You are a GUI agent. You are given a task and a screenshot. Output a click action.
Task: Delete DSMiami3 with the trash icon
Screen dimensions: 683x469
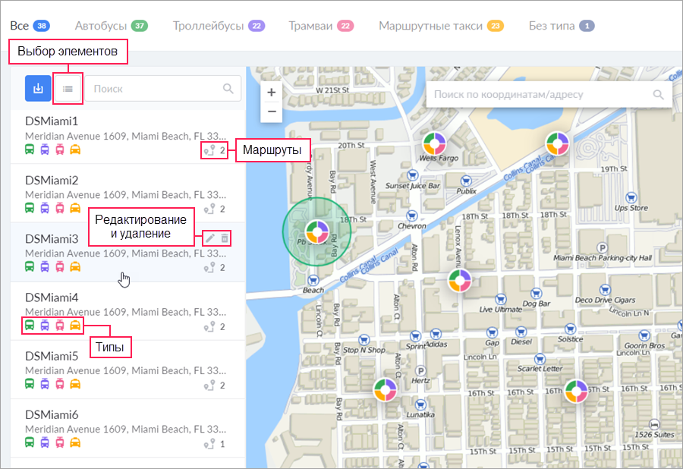(x=225, y=238)
